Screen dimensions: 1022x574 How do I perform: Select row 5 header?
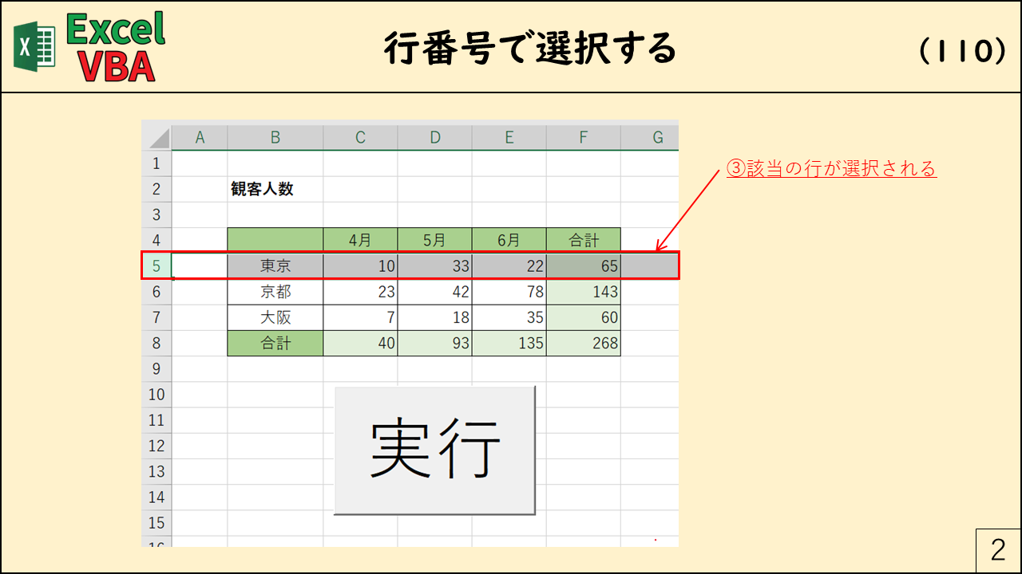pos(156,266)
